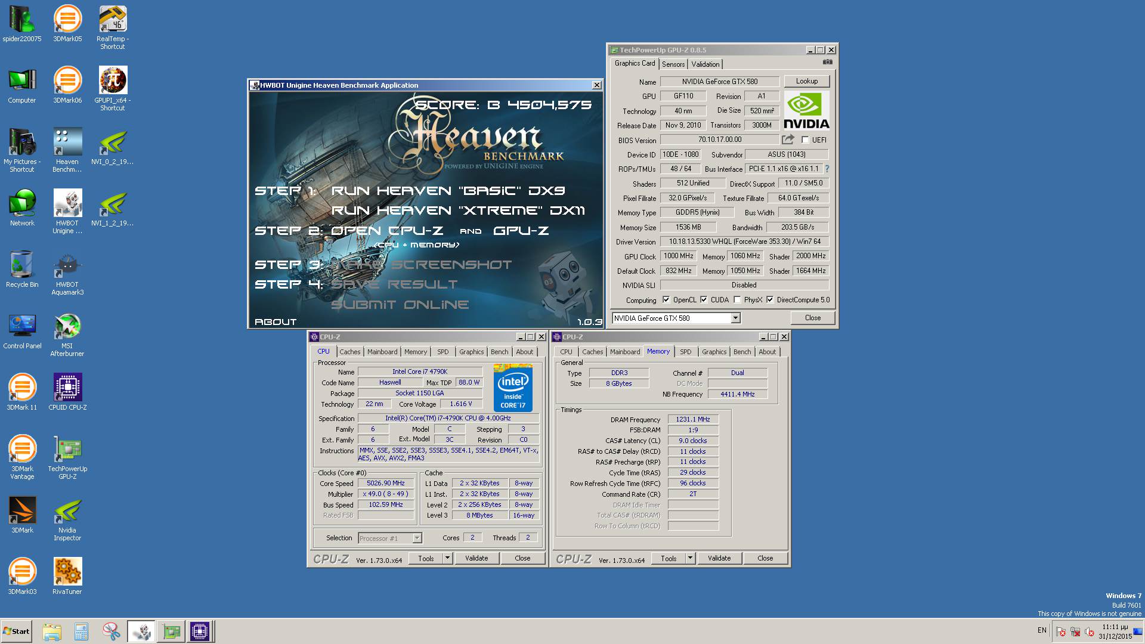Click the EN language indicator in tray

click(1042, 630)
